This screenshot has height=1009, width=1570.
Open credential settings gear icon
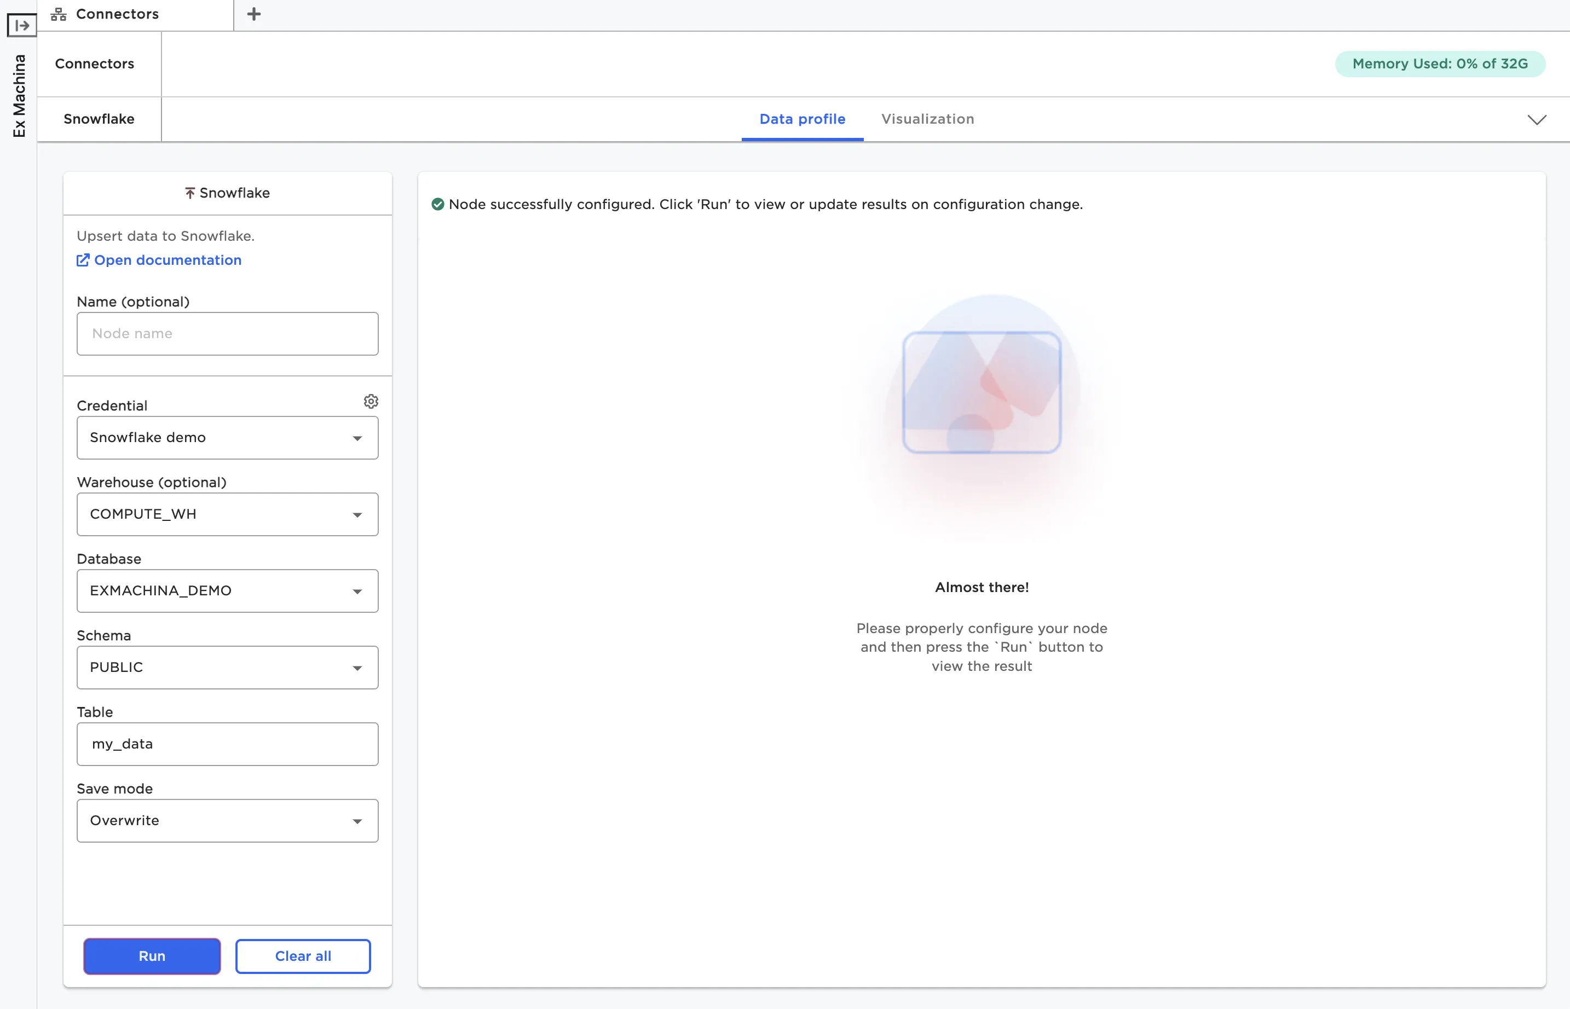(x=371, y=401)
